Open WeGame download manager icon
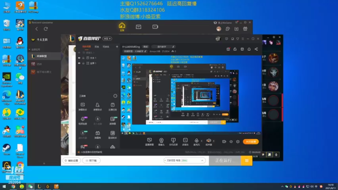This screenshot has width=338, height=190. (237, 29)
